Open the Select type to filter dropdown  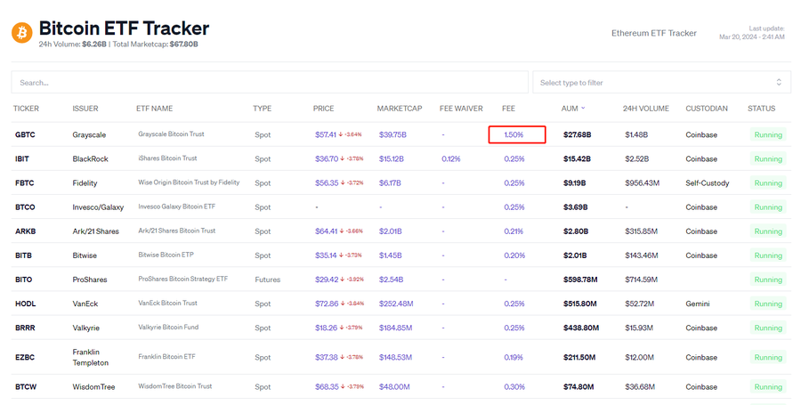pyautogui.click(x=661, y=82)
